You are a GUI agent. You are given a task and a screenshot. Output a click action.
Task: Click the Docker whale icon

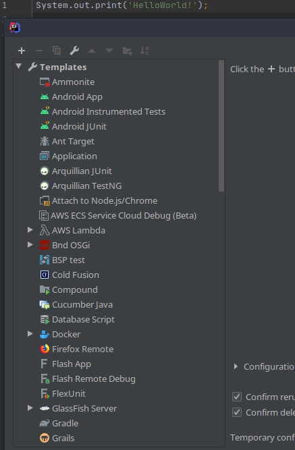(45, 335)
